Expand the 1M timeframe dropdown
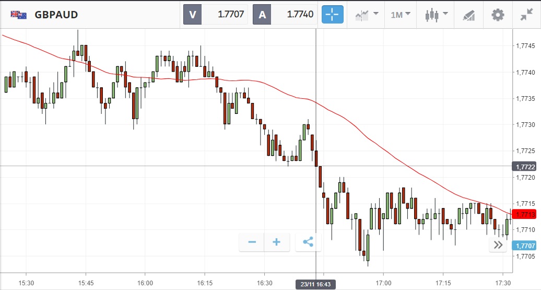 tap(401, 15)
